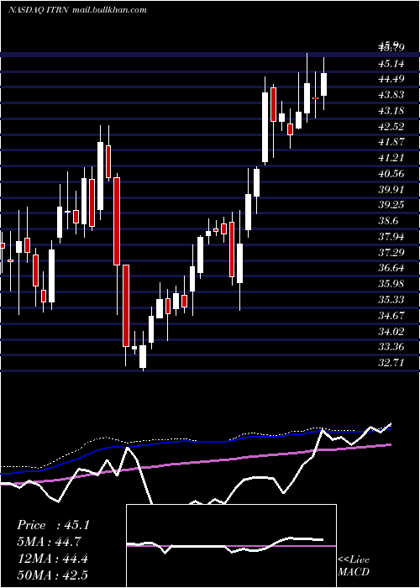Click the lowest candlestick near 32.71

(x=143, y=356)
